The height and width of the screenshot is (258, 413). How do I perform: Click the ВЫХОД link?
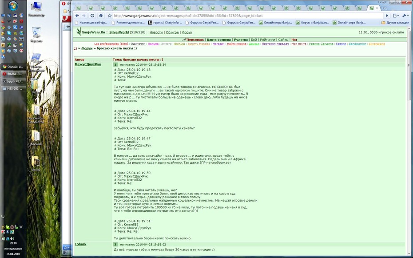point(179,44)
